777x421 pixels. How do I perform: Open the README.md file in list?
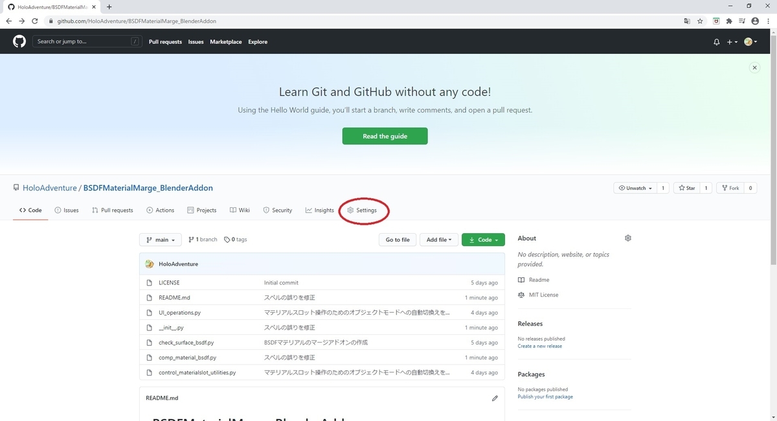point(174,298)
